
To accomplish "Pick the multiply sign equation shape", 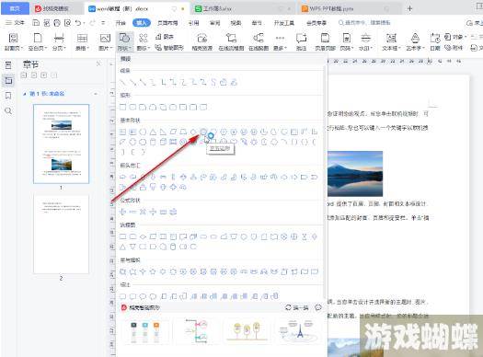I will 143,212.
